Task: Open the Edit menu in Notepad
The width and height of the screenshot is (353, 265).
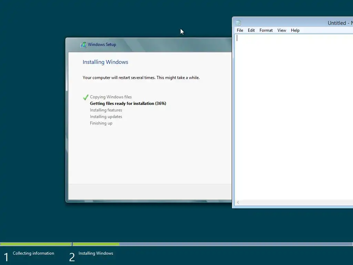Action: click(251, 30)
